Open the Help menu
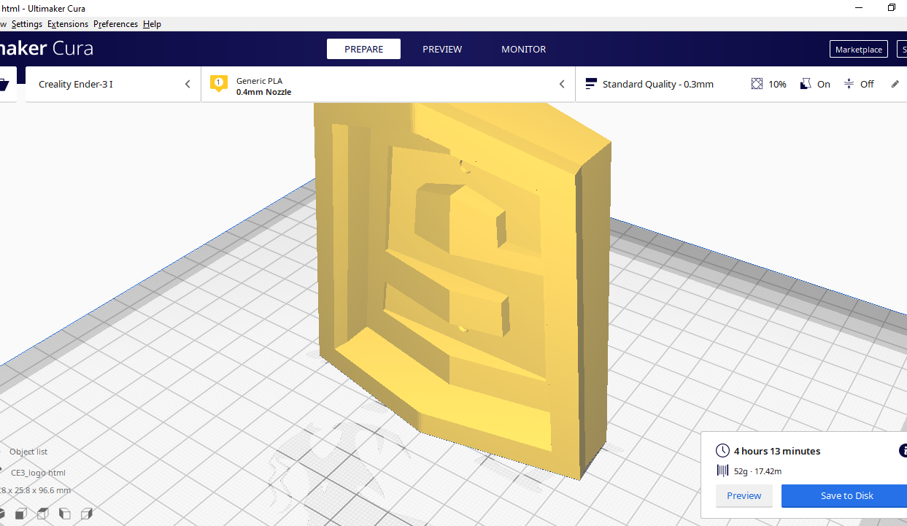 coord(152,24)
